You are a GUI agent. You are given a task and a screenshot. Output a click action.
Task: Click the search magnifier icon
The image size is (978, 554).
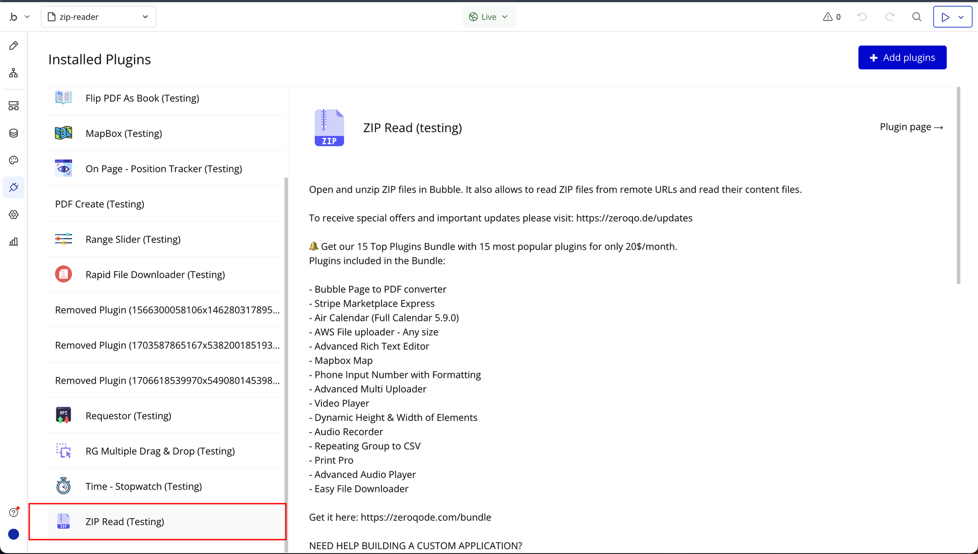(x=916, y=17)
